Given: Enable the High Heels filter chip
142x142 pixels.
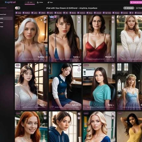Looking at the screenshot, I should 107,13.
